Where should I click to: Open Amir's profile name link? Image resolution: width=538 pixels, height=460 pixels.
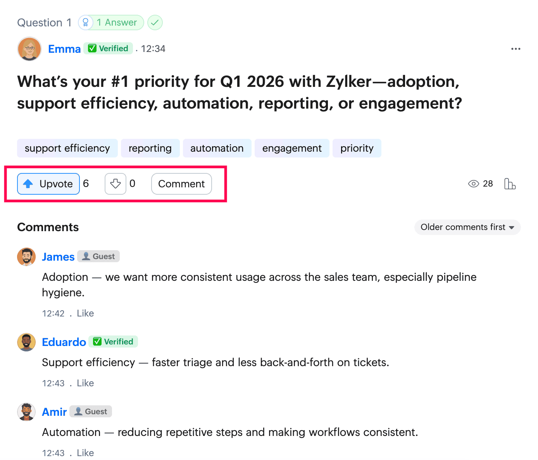[x=54, y=412]
